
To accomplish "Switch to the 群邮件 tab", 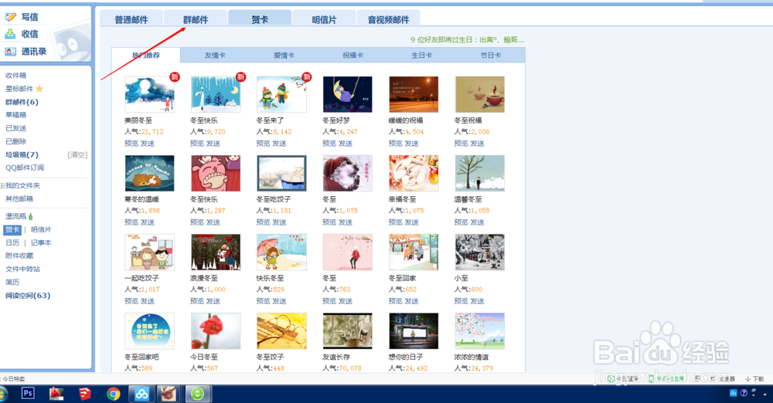I will pyautogui.click(x=196, y=20).
